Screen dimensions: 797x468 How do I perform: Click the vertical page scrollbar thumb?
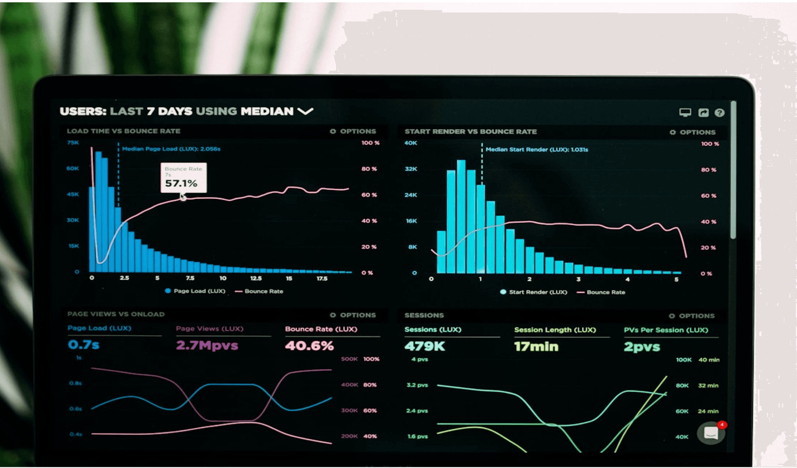click(733, 170)
